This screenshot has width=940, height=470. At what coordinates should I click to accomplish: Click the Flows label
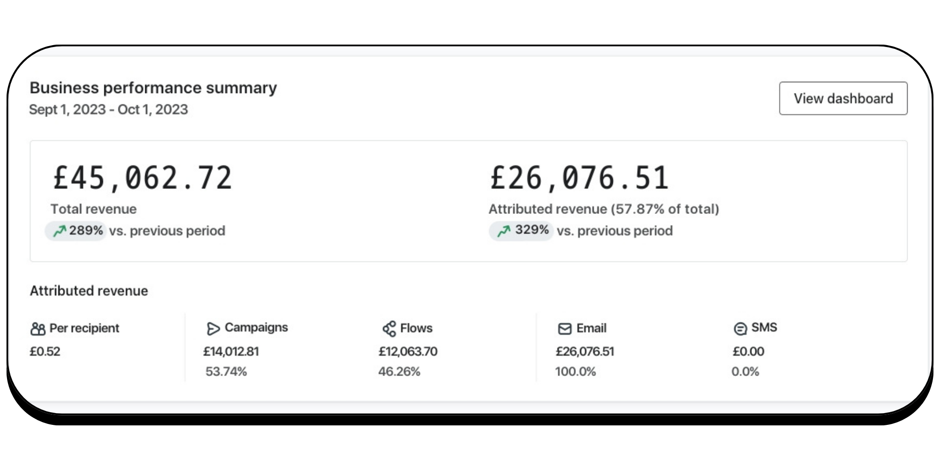416,328
